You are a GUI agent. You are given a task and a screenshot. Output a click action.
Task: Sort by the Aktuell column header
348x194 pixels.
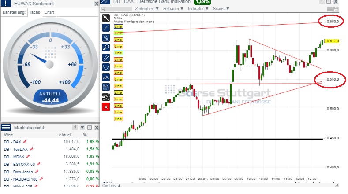tap(65, 135)
